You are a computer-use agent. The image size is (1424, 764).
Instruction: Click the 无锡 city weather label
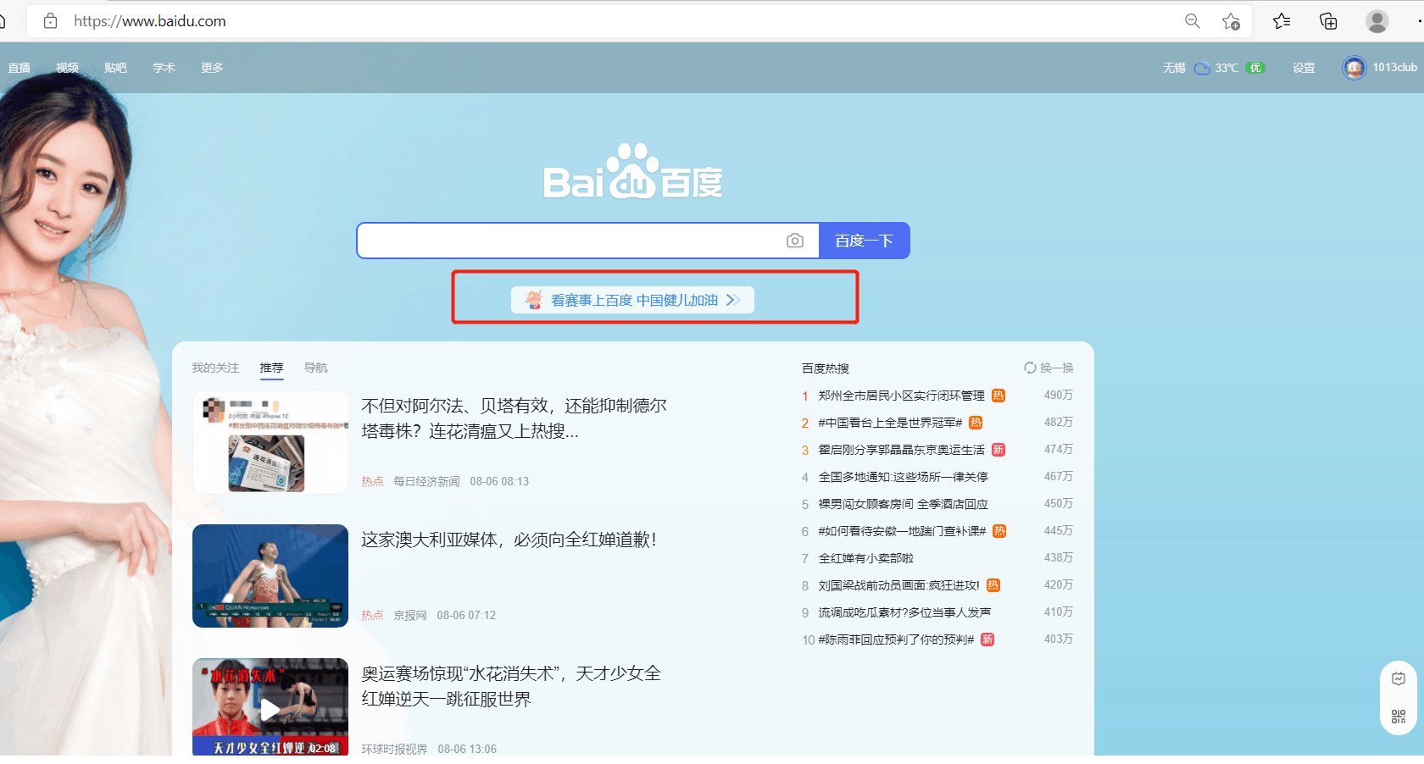pos(1174,68)
